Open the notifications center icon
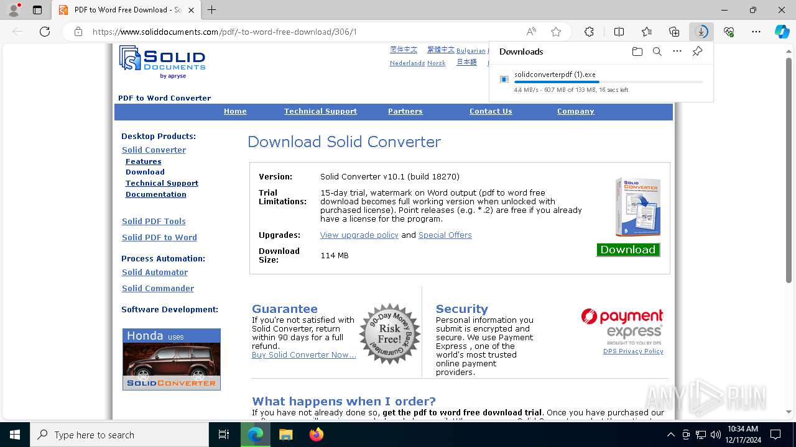The height and width of the screenshot is (447, 796). click(775, 435)
